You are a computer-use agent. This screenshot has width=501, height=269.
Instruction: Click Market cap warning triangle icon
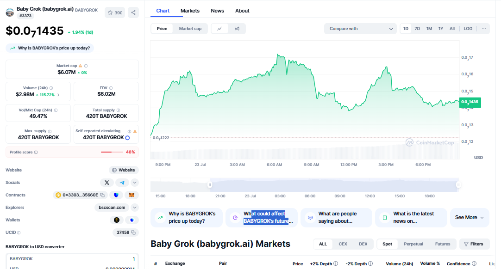81,66
